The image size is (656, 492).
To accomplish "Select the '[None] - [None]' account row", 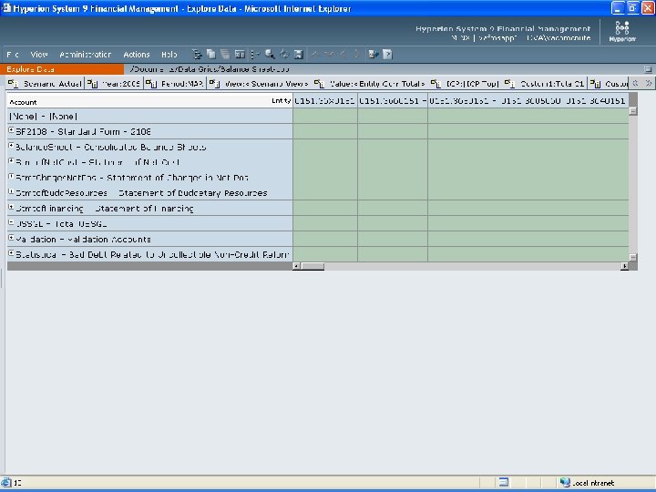I will tap(149, 117).
